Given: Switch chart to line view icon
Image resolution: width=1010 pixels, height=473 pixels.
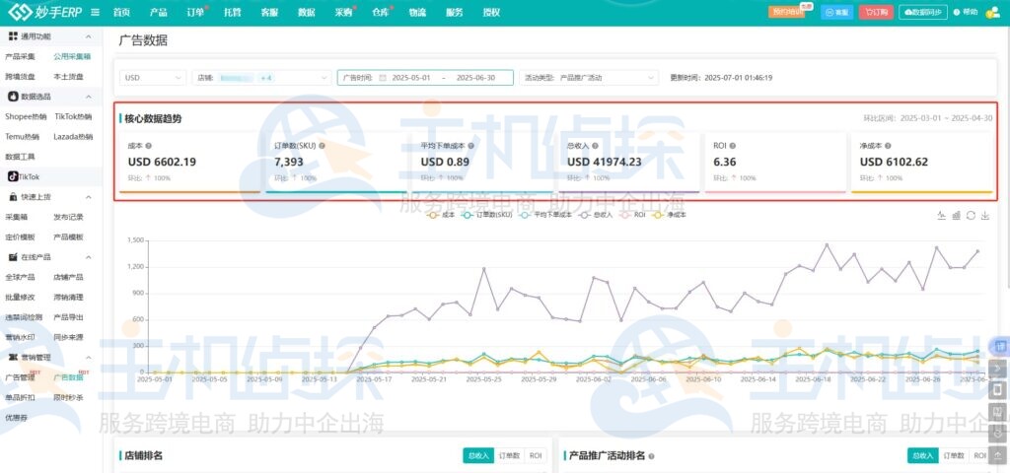Looking at the screenshot, I should pyautogui.click(x=941, y=215).
